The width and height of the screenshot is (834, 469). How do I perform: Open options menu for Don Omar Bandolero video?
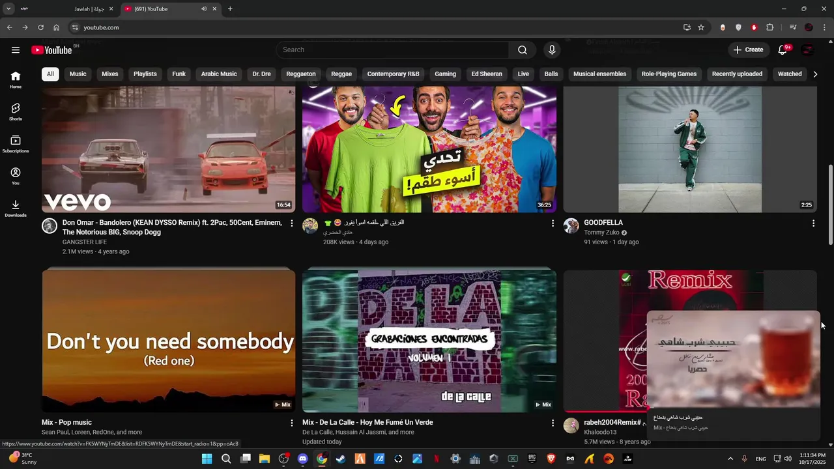291,223
